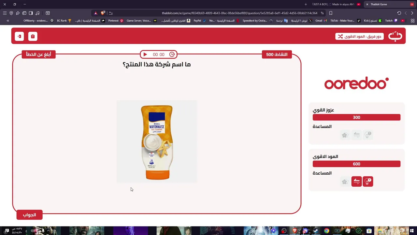Screen dimensions: 417x235
Task: Click the share arrow icon near address bar
Action: point(111,13)
